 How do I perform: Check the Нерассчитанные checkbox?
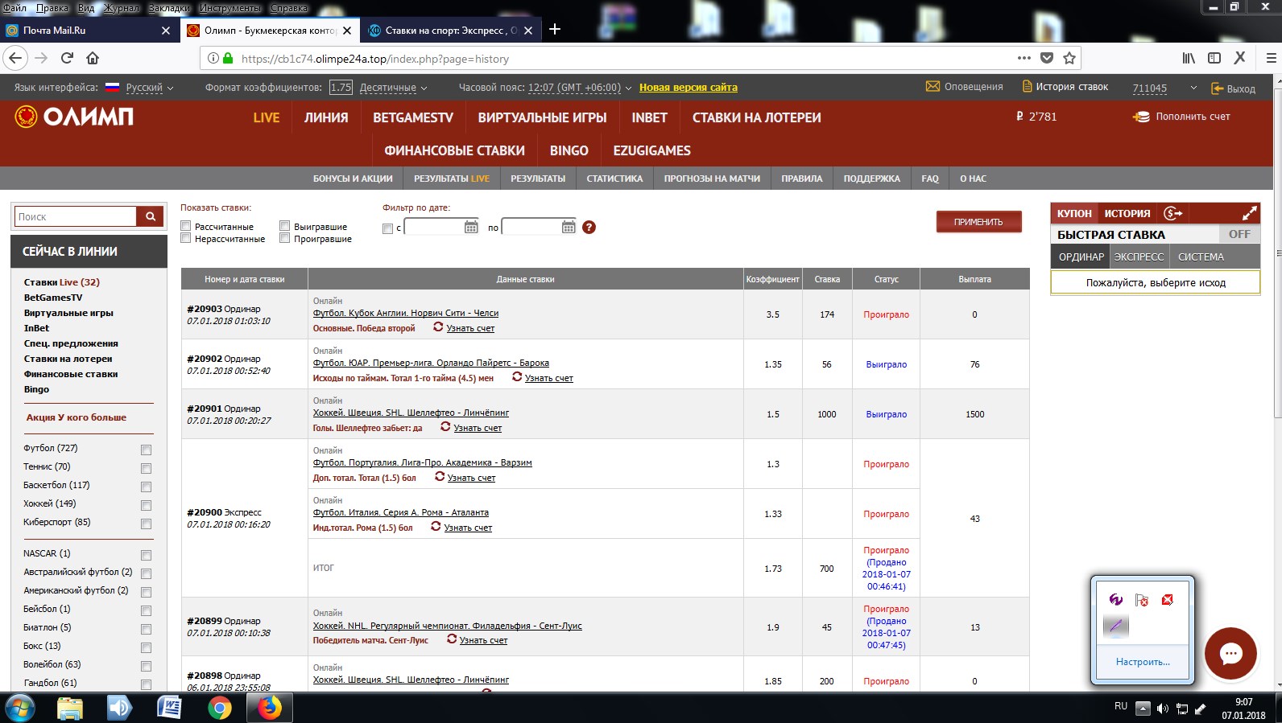coord(186,238)
